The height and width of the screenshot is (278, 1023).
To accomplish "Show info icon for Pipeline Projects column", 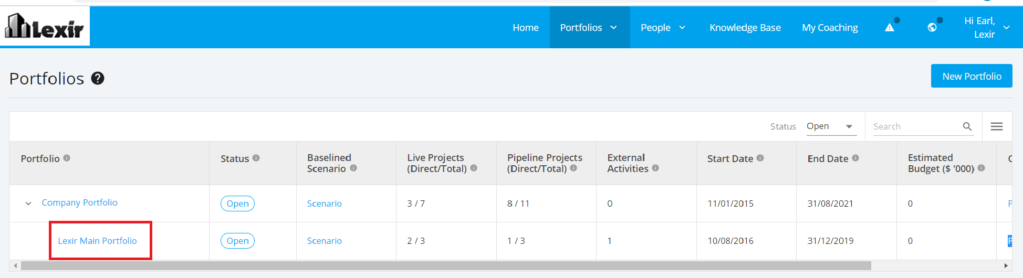I will [573, 168].
